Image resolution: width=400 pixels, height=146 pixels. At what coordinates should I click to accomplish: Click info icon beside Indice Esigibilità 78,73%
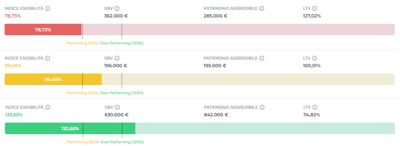47,9
